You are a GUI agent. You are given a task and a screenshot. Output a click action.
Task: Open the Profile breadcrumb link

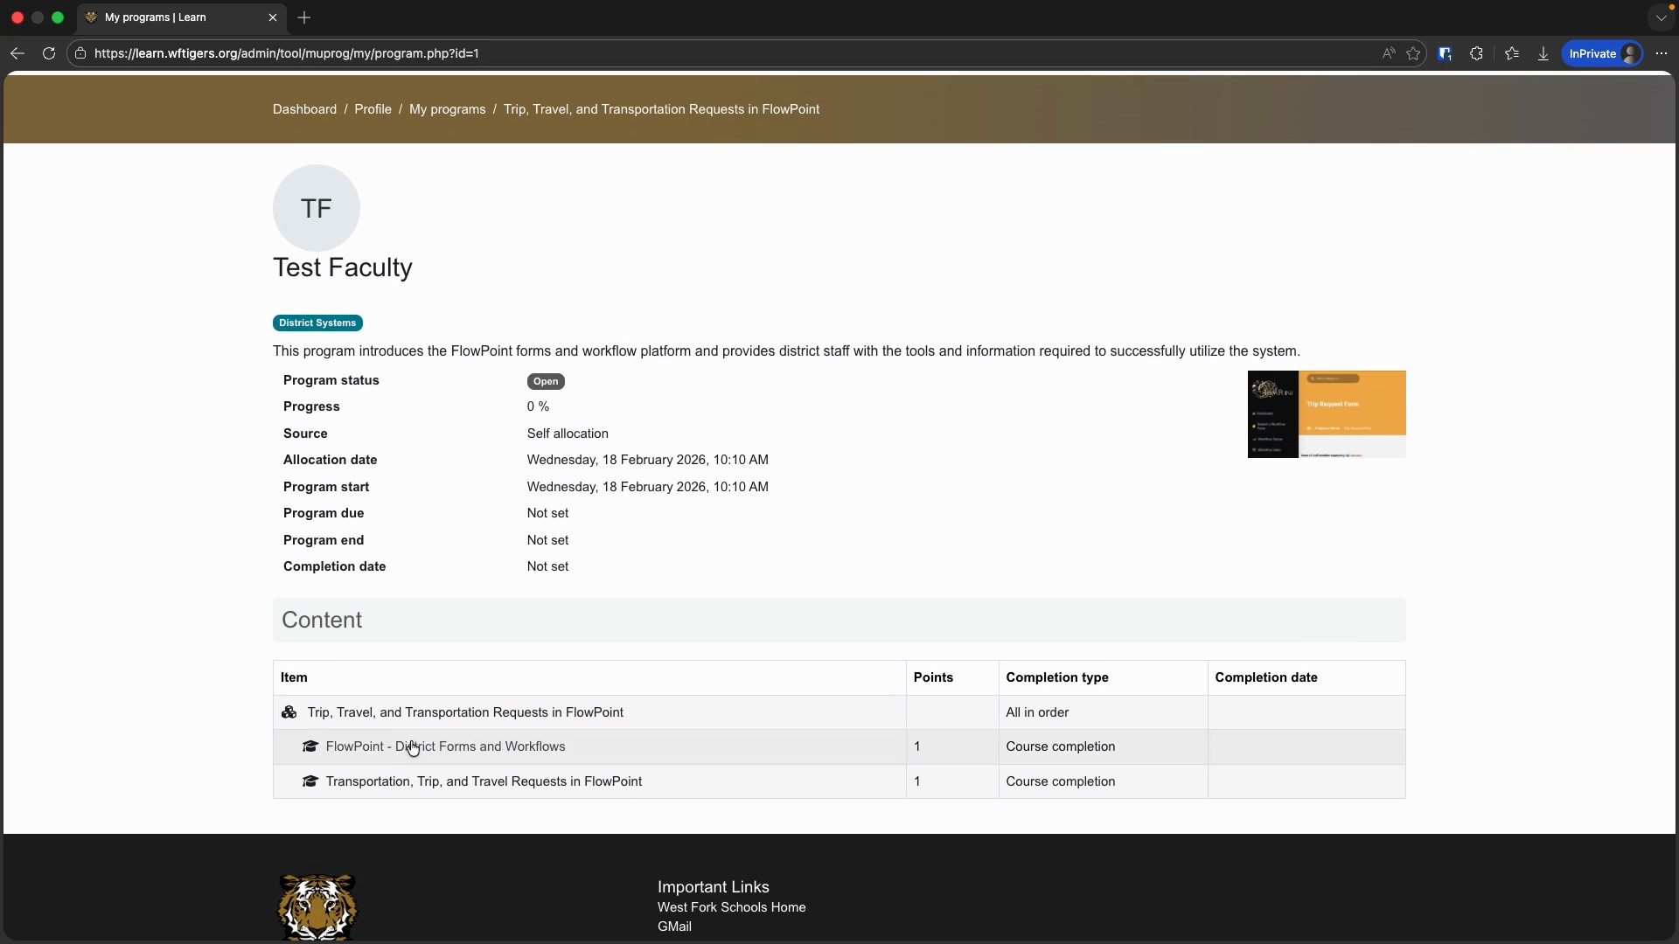coord(373,109)
